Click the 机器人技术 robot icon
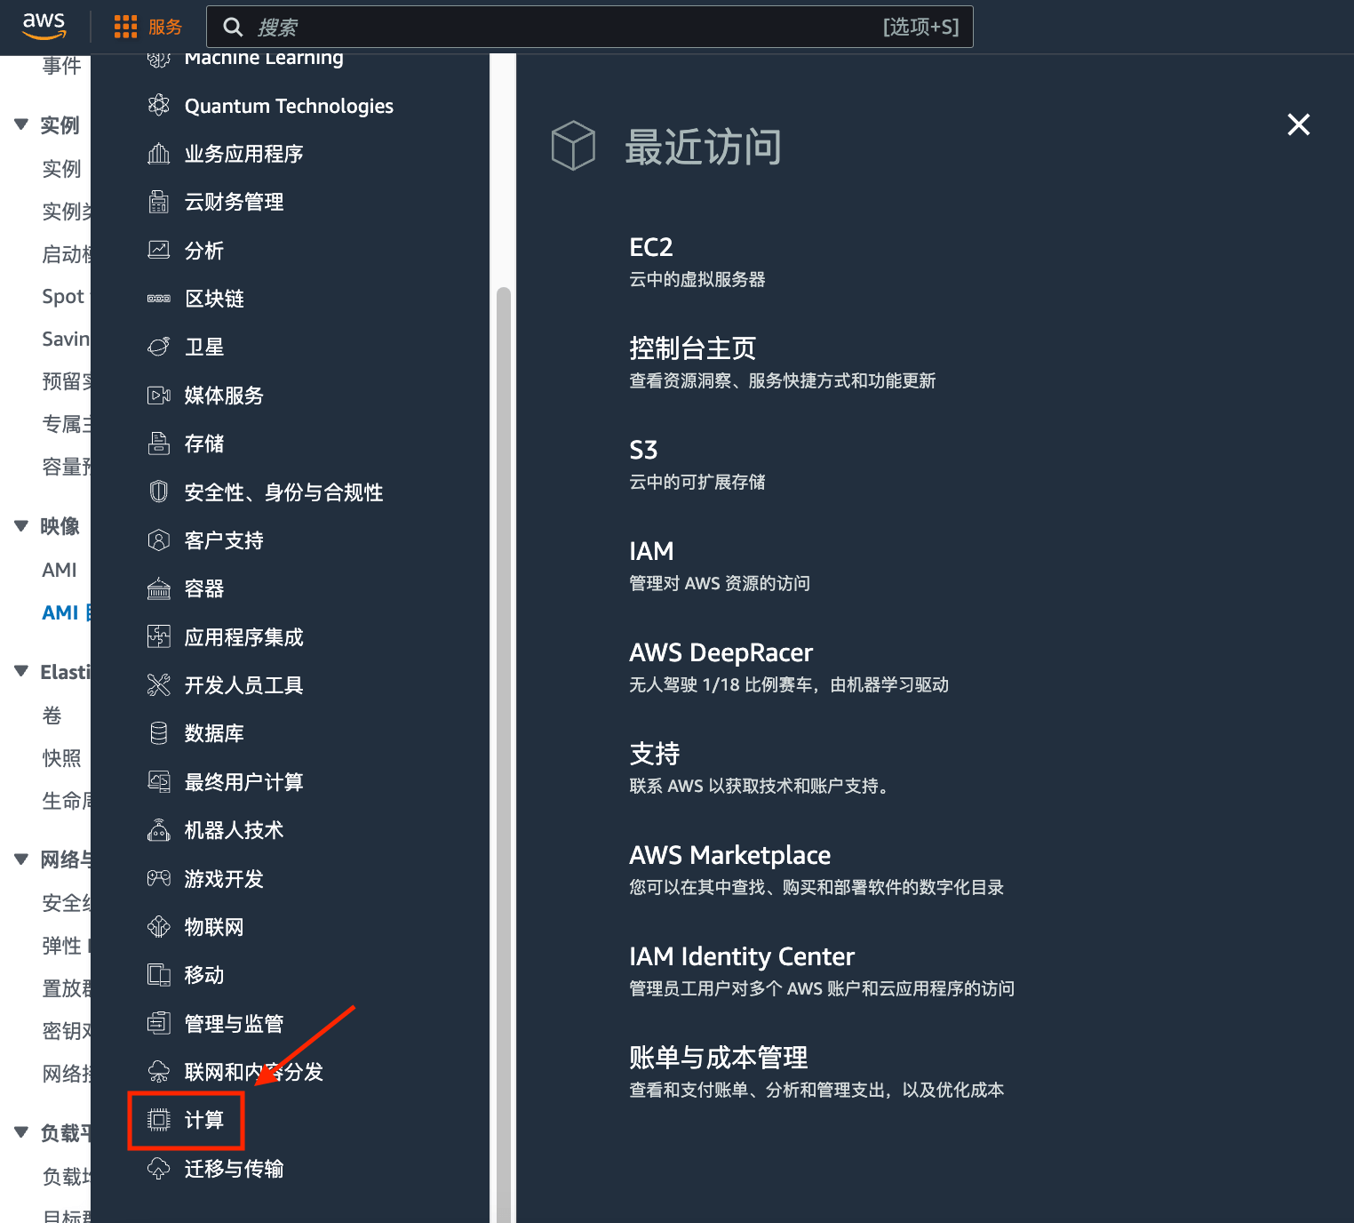The image size is (1354, 1223). click(x=159, y=830)
